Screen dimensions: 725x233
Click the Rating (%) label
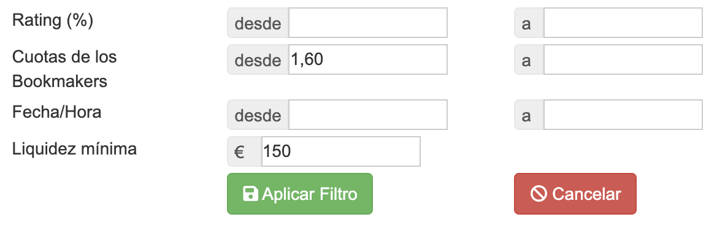pos(53,21)
